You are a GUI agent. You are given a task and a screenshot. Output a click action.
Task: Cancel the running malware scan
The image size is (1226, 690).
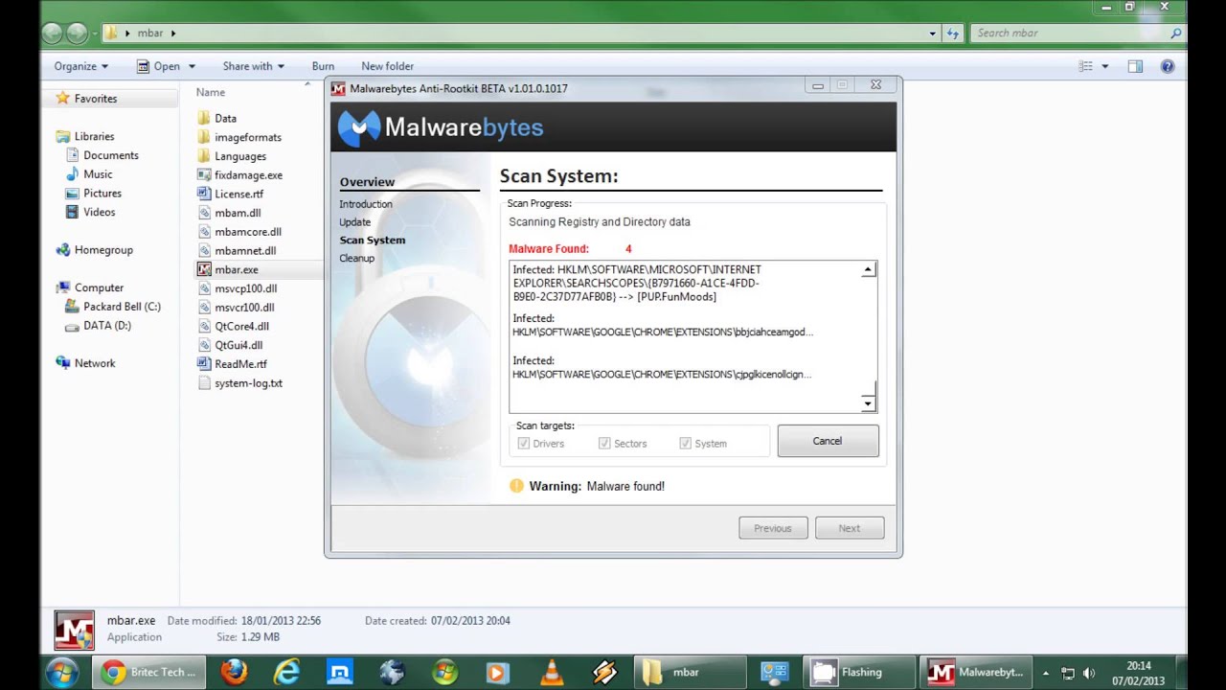828,441
